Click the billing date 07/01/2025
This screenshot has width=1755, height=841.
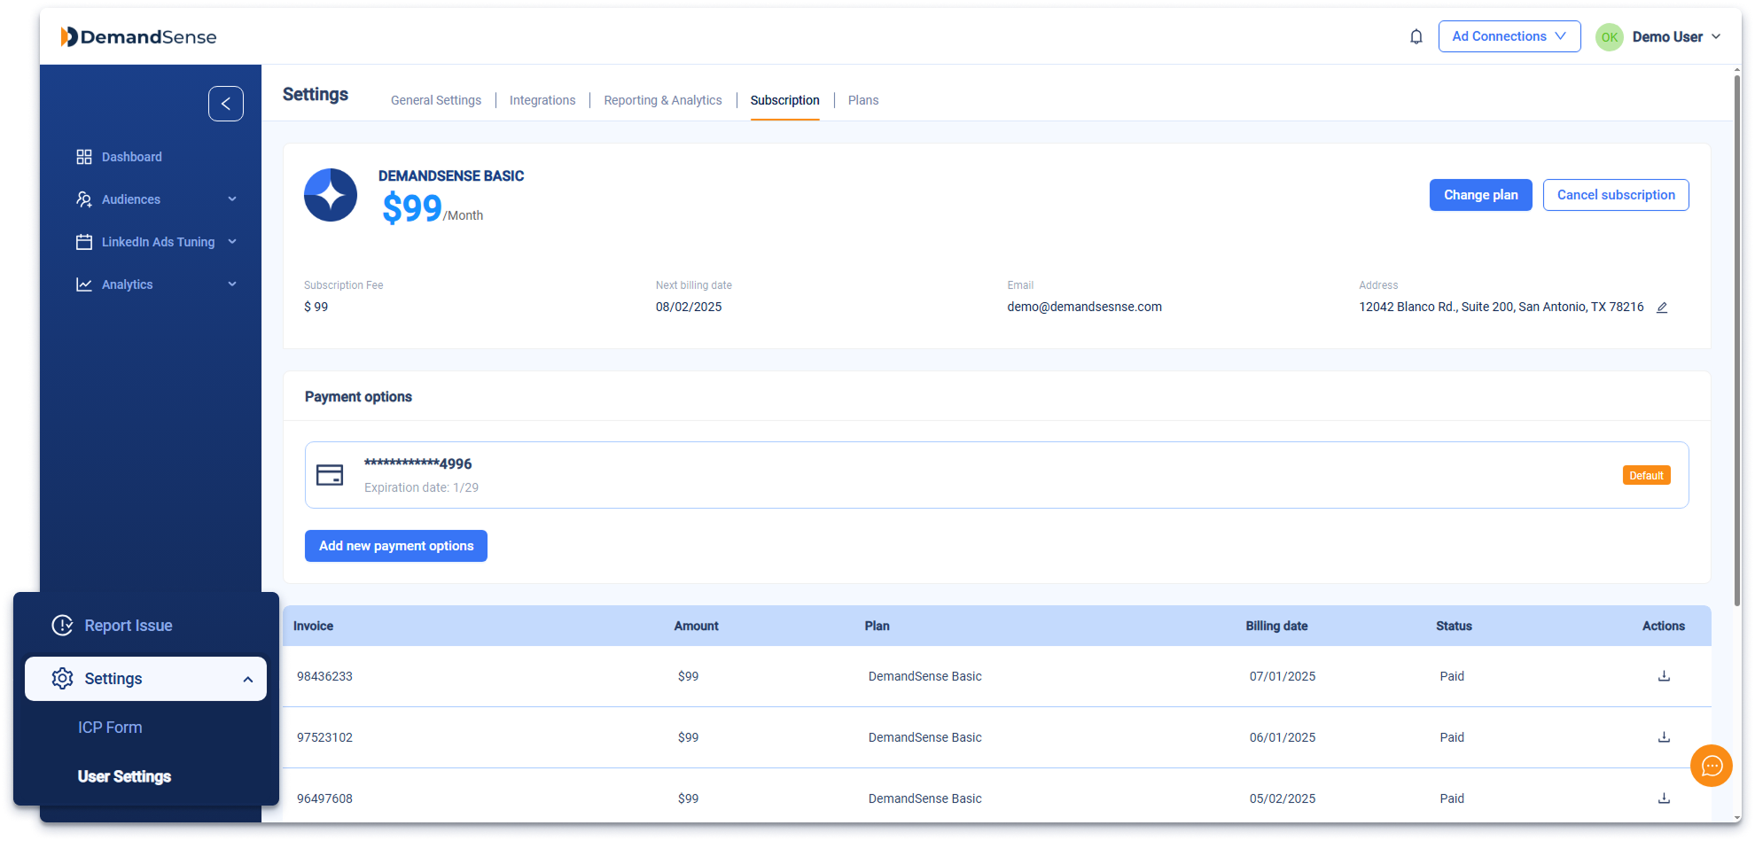(x=1283, y=676)
